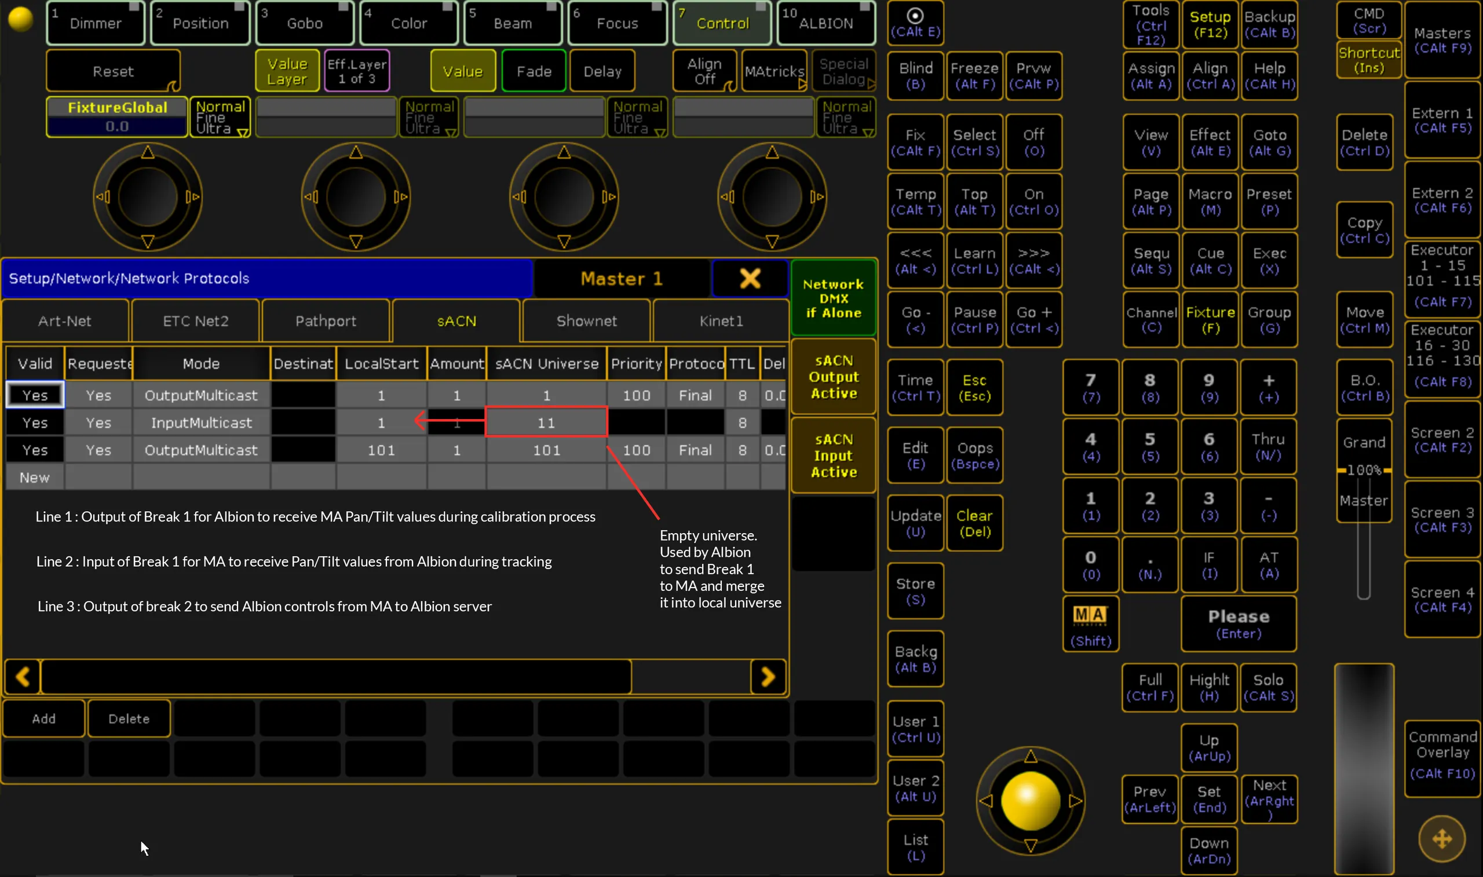1483x877 pixels.
Task: Open the second encoder Normal/Fine/Ultra dropdown
Action: click(429, 117)
